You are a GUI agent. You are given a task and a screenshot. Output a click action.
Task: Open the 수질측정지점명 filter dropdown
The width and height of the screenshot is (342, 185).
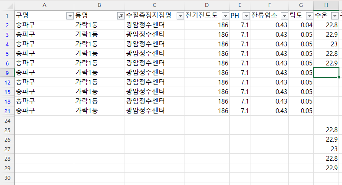(180, 16)
